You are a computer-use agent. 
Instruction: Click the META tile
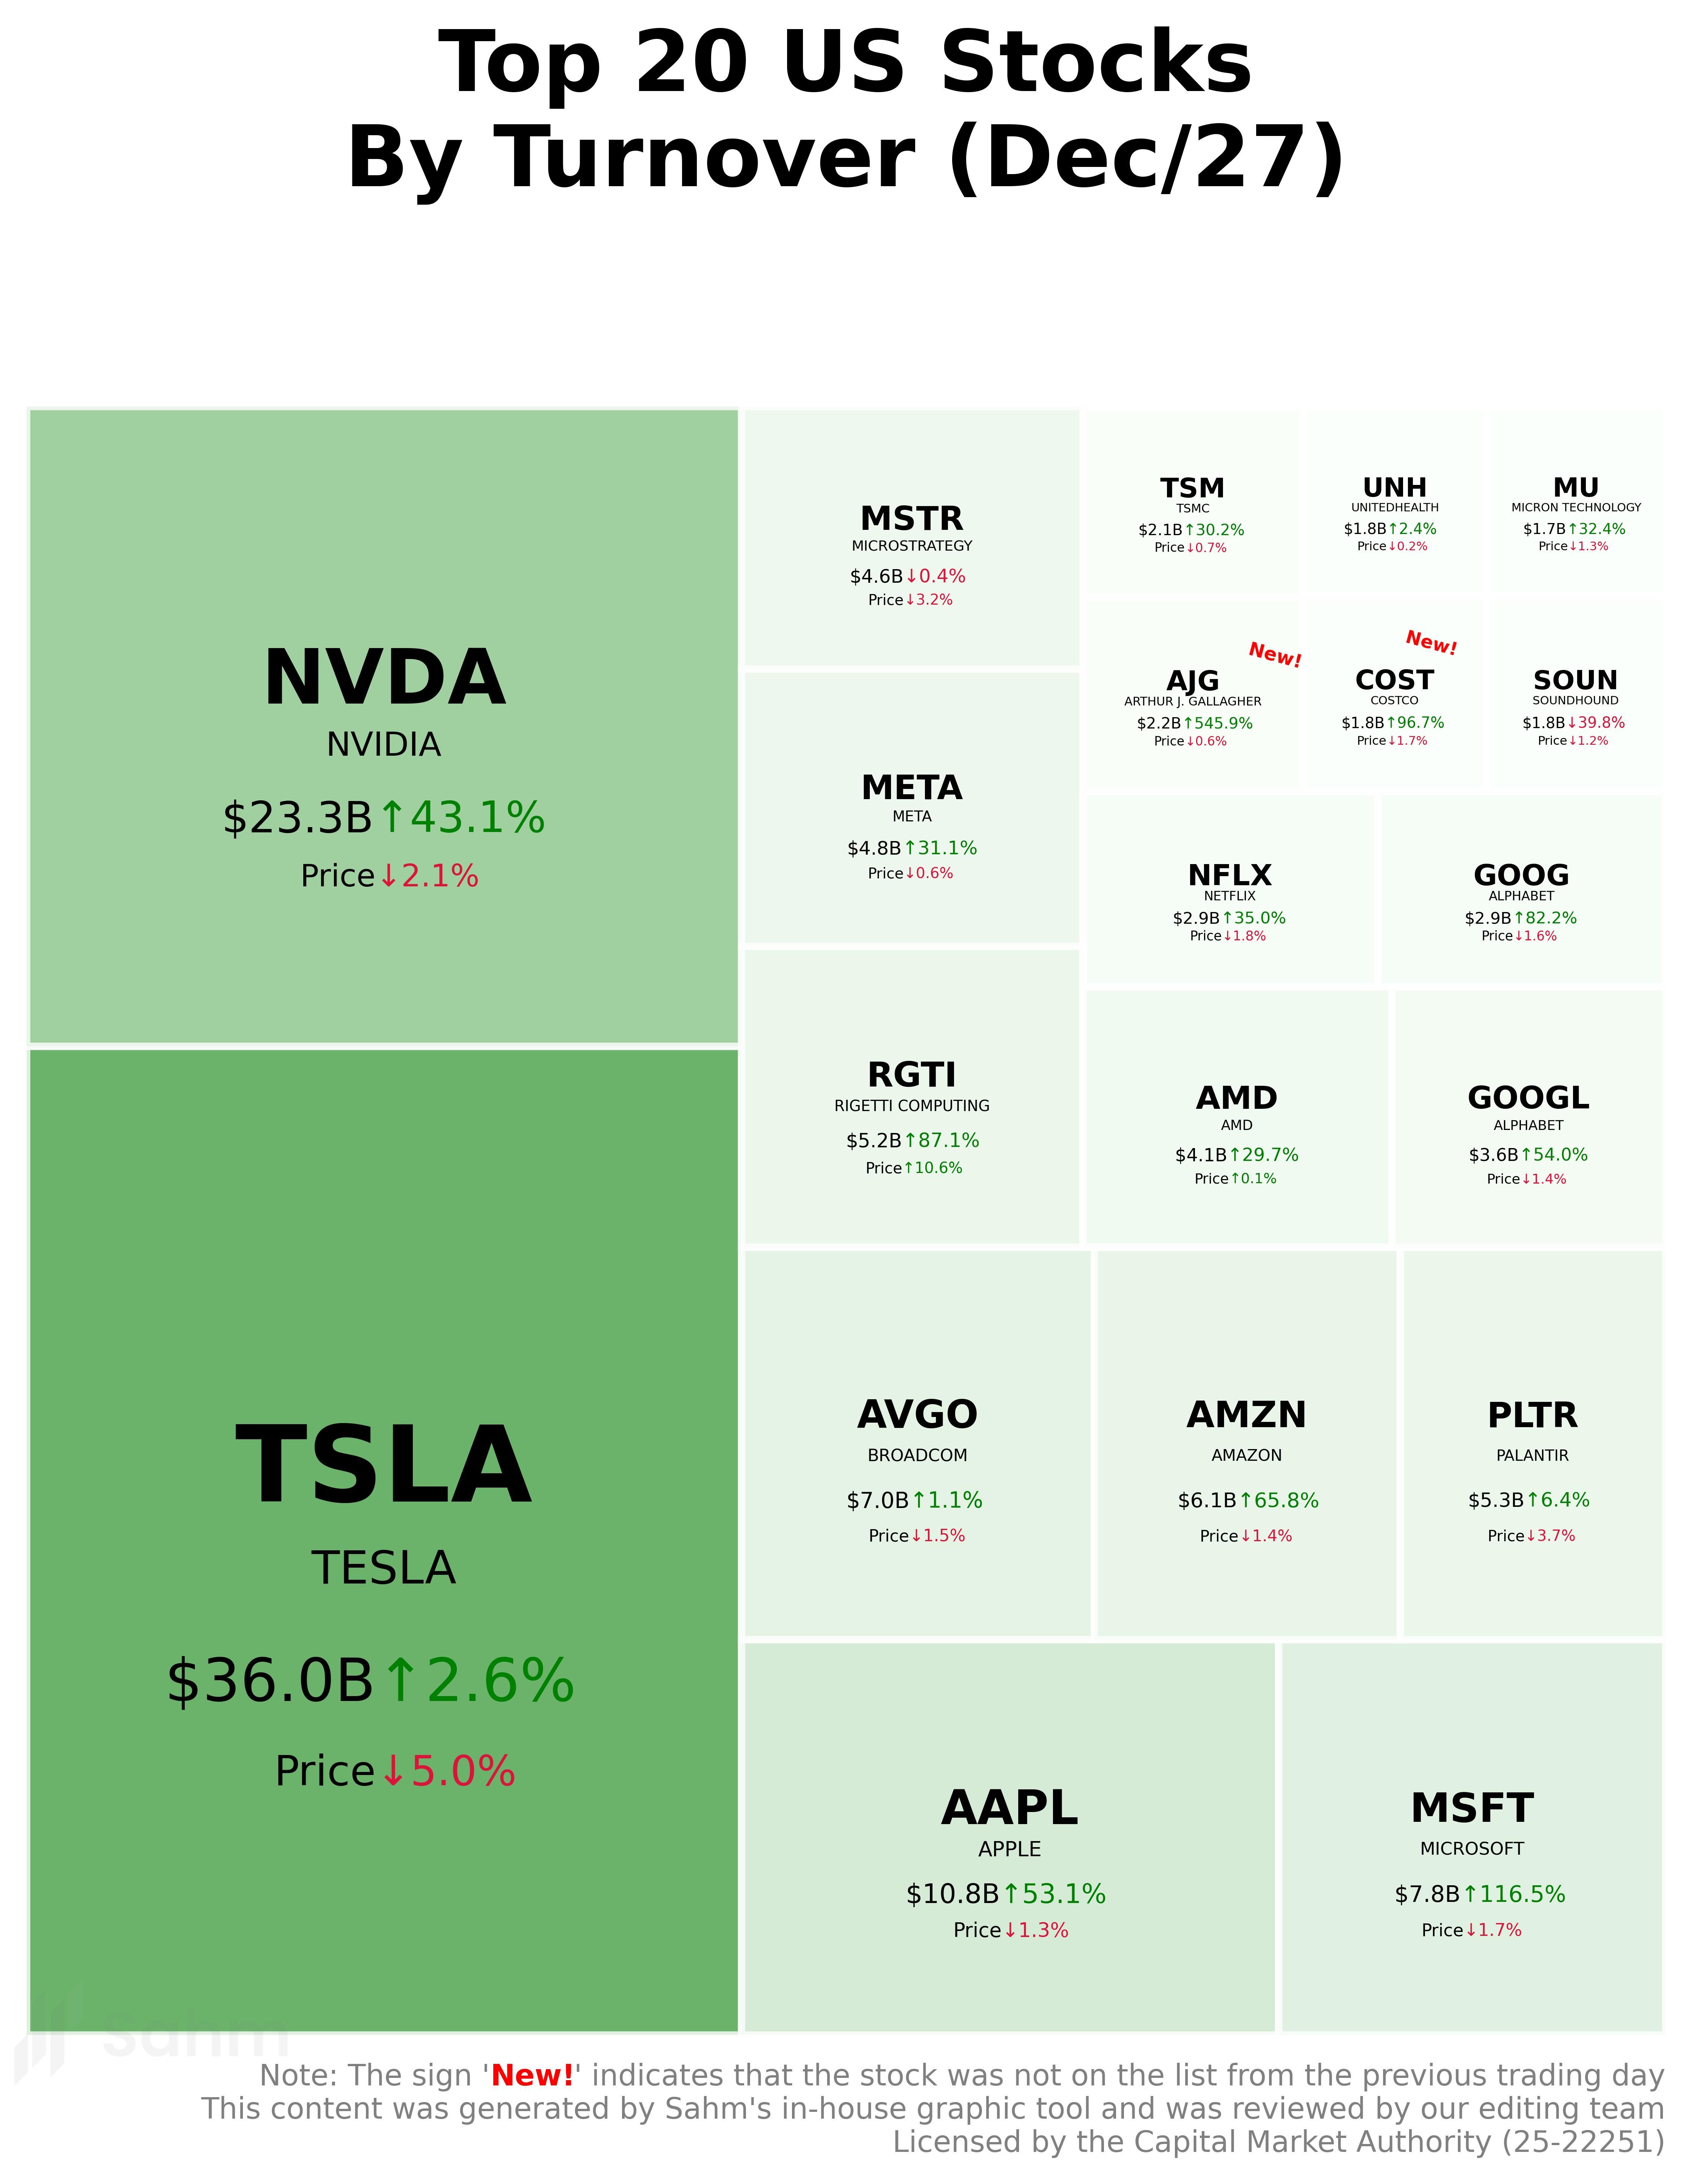(912, 807)
